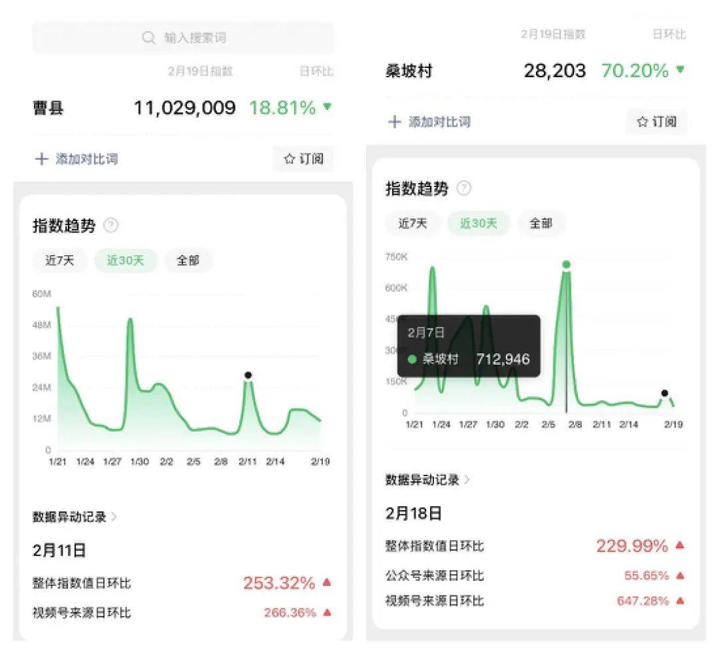719x654 pixels.
Task: Subscribe to 曹县 with 订阅 button
Action: click(304, 159)
